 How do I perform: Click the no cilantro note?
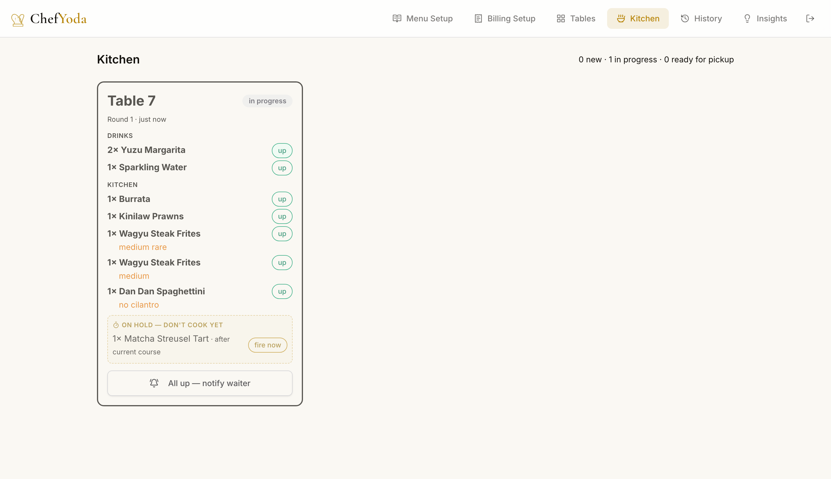click(139, 305)
